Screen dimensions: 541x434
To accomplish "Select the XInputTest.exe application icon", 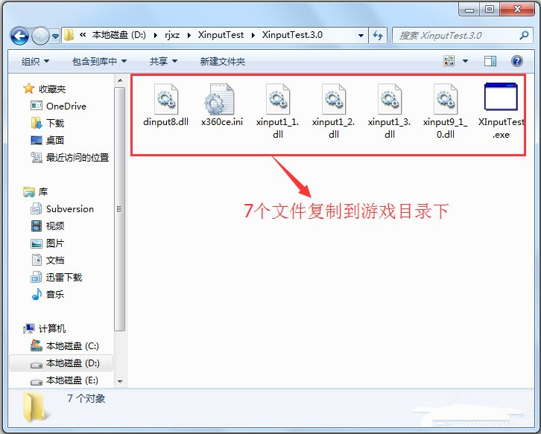I will (500, 99).
